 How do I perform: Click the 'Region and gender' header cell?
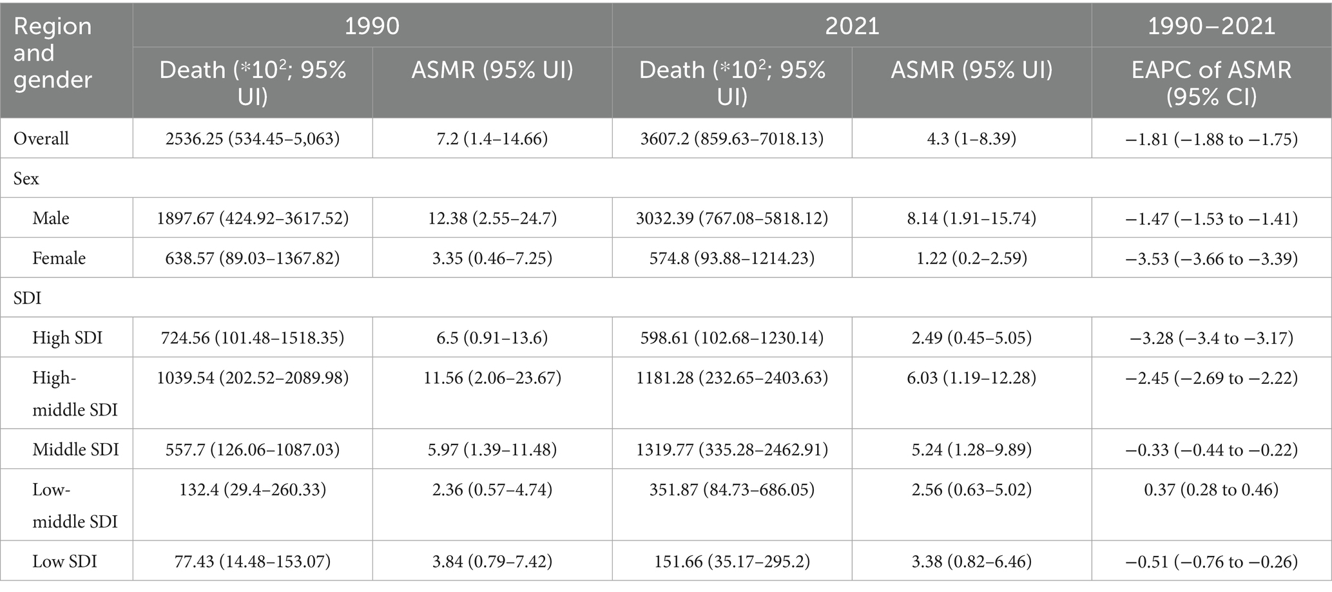tap(66, 60)
